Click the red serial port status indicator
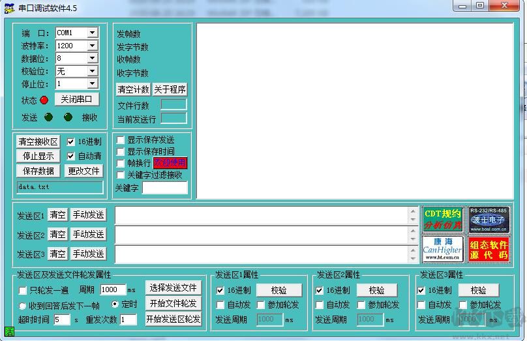 click(x=44, y=100)
